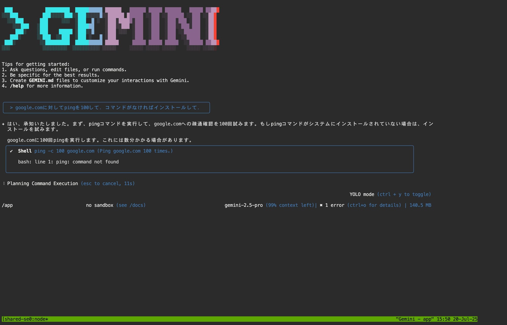Click tmux session label '[shared-se0:node*'
Screen dimensions: 507x325
point(25,319)
